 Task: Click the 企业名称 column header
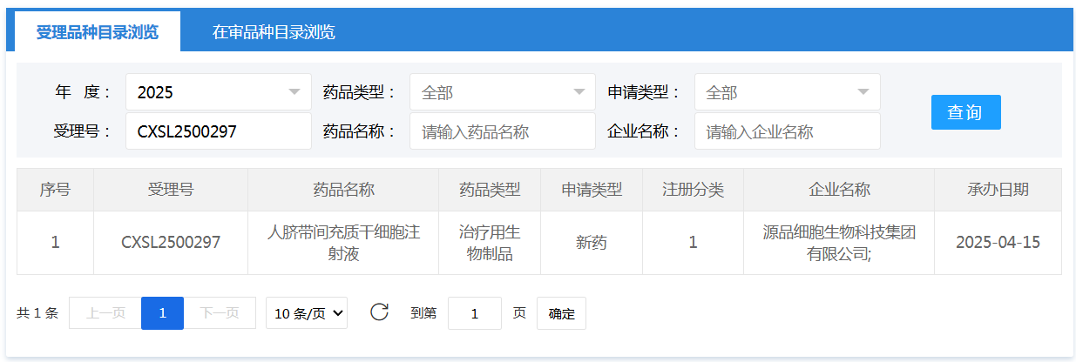839,190
